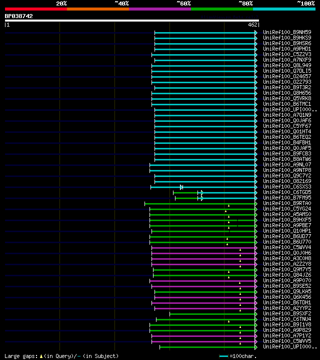The height and width of the screenshot is (360, 320).
Task: Select the UniRef100_C5WVV4 label
Action: 287,247
